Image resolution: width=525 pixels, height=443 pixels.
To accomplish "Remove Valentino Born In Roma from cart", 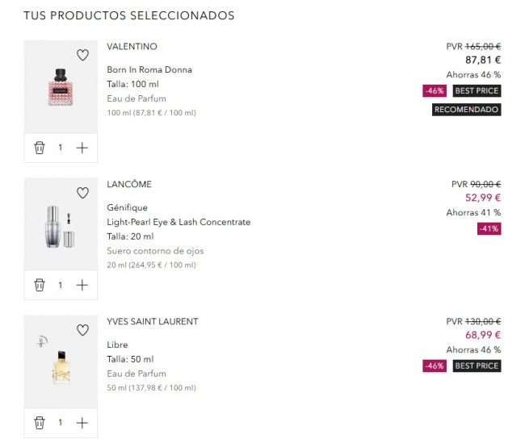I will (40, 148).
